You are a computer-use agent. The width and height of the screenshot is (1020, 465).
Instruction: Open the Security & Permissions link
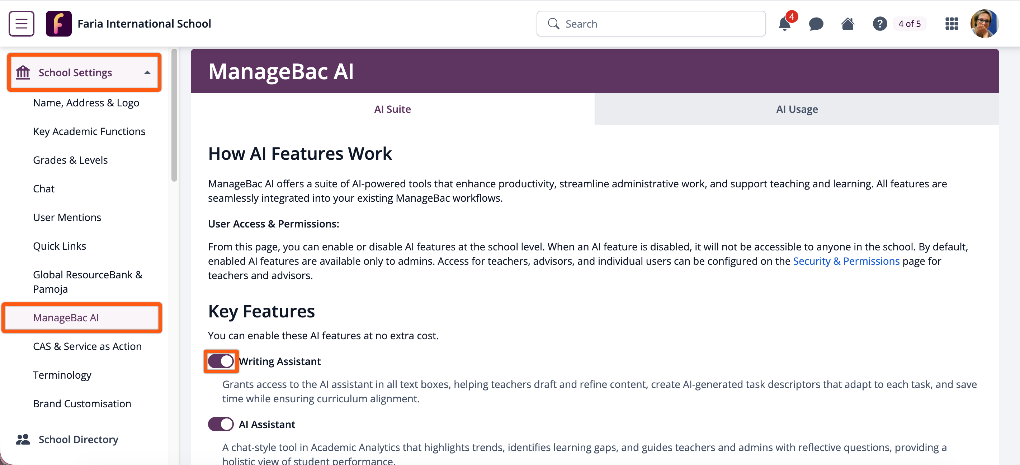coord(846,261)
